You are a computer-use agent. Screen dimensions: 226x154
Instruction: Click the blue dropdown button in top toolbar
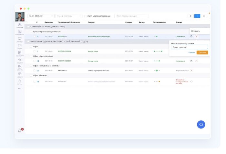197,16
